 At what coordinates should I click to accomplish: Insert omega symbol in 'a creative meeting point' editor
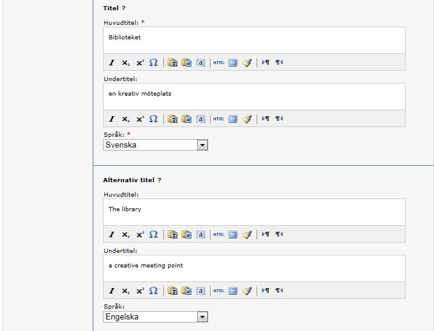point(153,291)
